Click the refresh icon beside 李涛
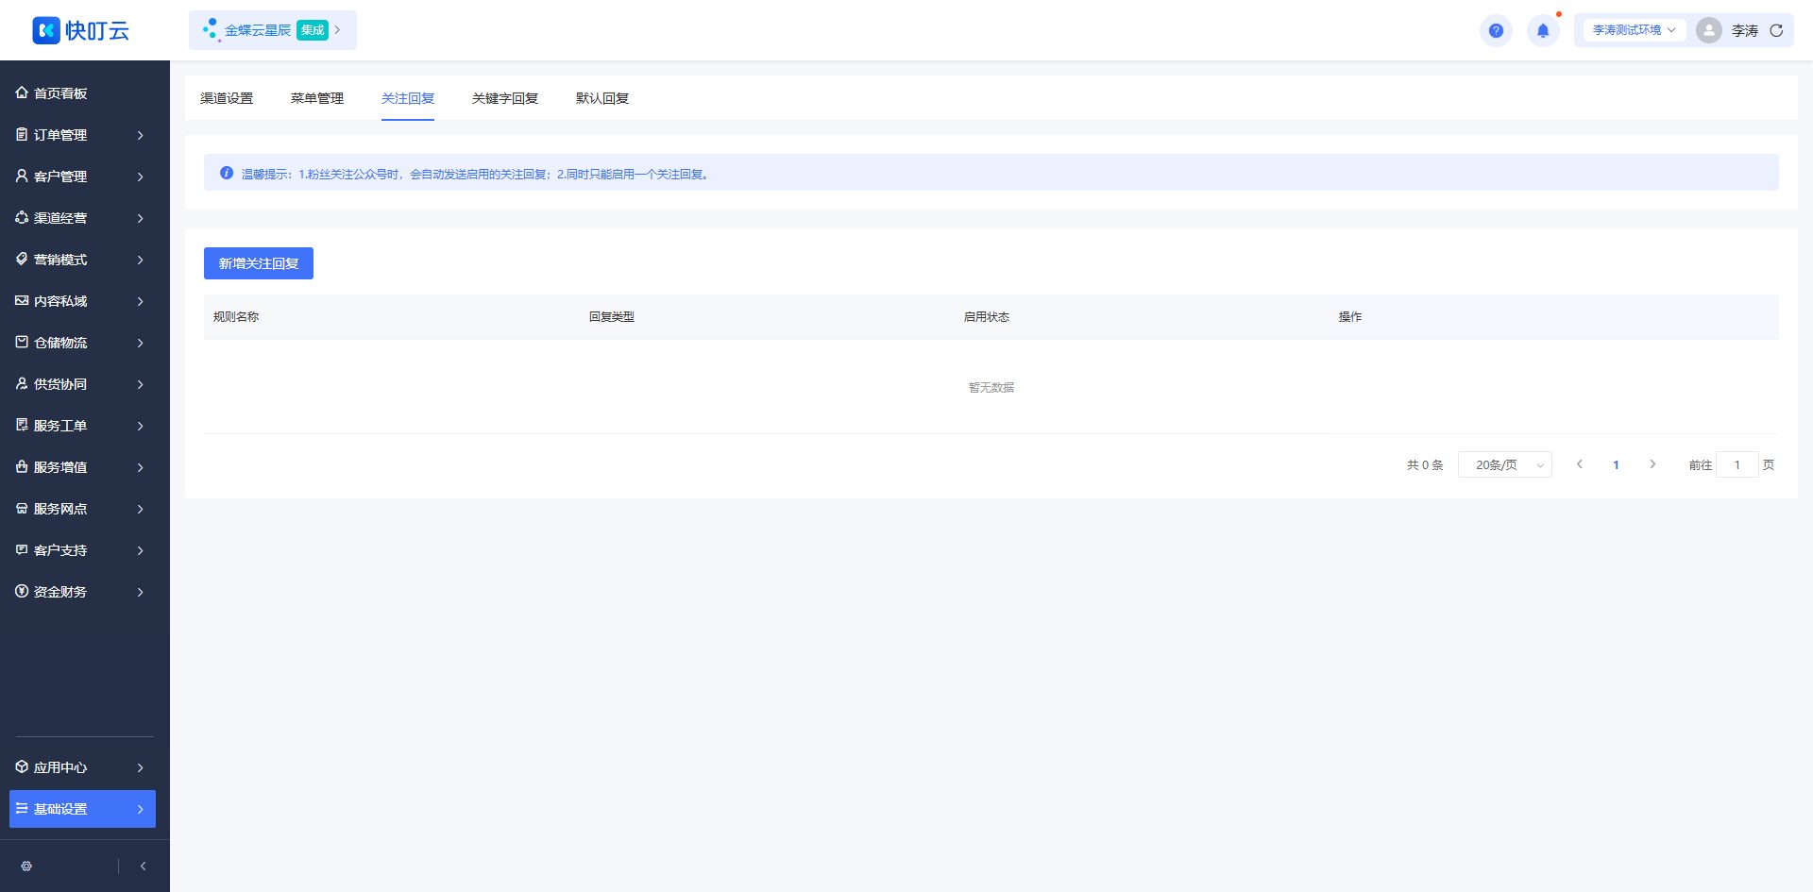Screen dimensions: 1813x892 click(1776, 30)
